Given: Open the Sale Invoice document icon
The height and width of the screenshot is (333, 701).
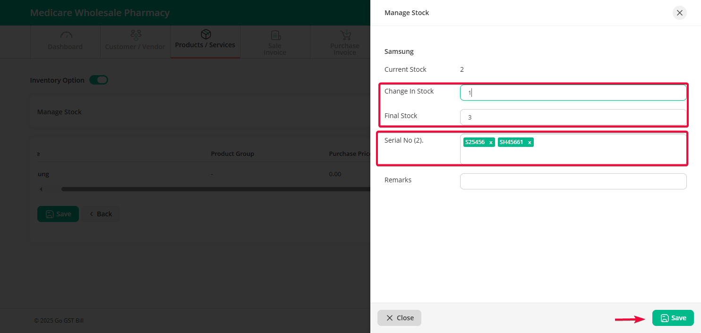Looking at the screenshot, I should click(275, 35).
